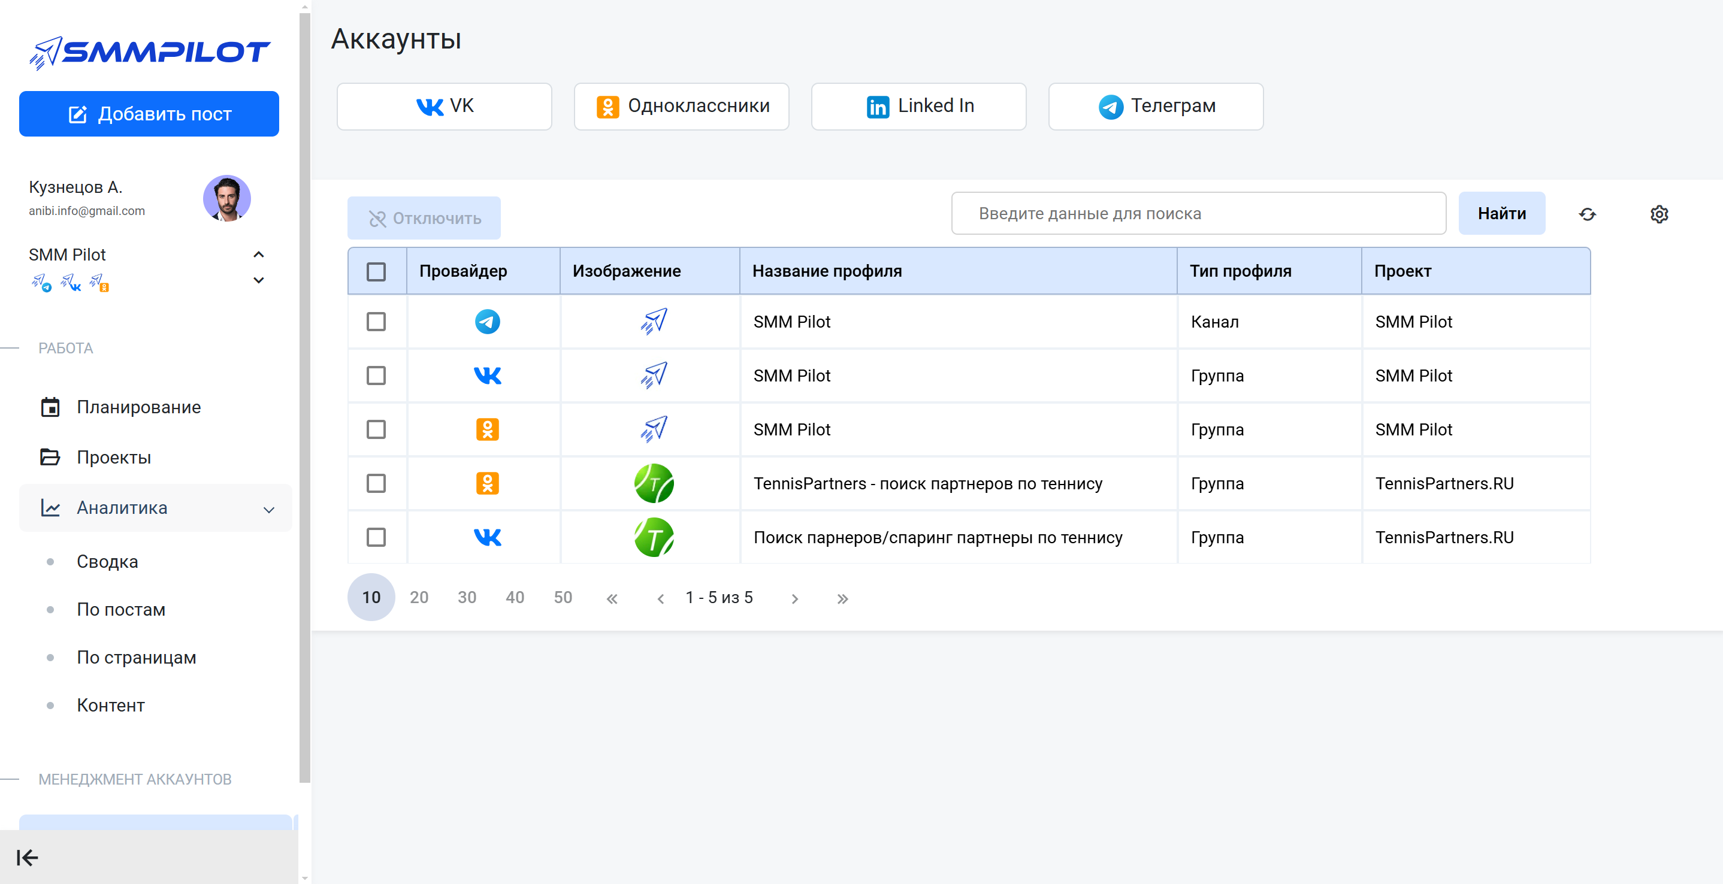Image resolution: width=1723 pixels, height=884 pixels.
Task: Check the Odnoklassniki SMM Pilot row checkbox
Action: tap(377, 429)
